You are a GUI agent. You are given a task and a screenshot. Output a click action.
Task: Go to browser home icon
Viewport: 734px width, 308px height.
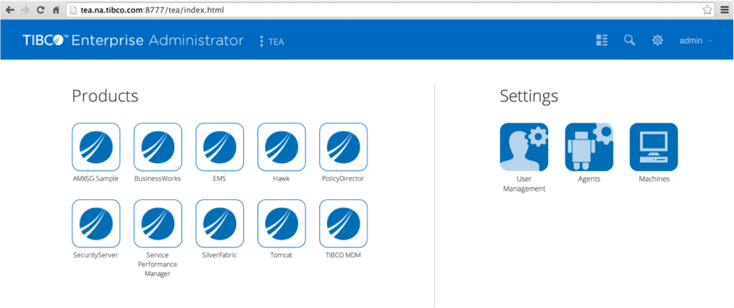55,9
